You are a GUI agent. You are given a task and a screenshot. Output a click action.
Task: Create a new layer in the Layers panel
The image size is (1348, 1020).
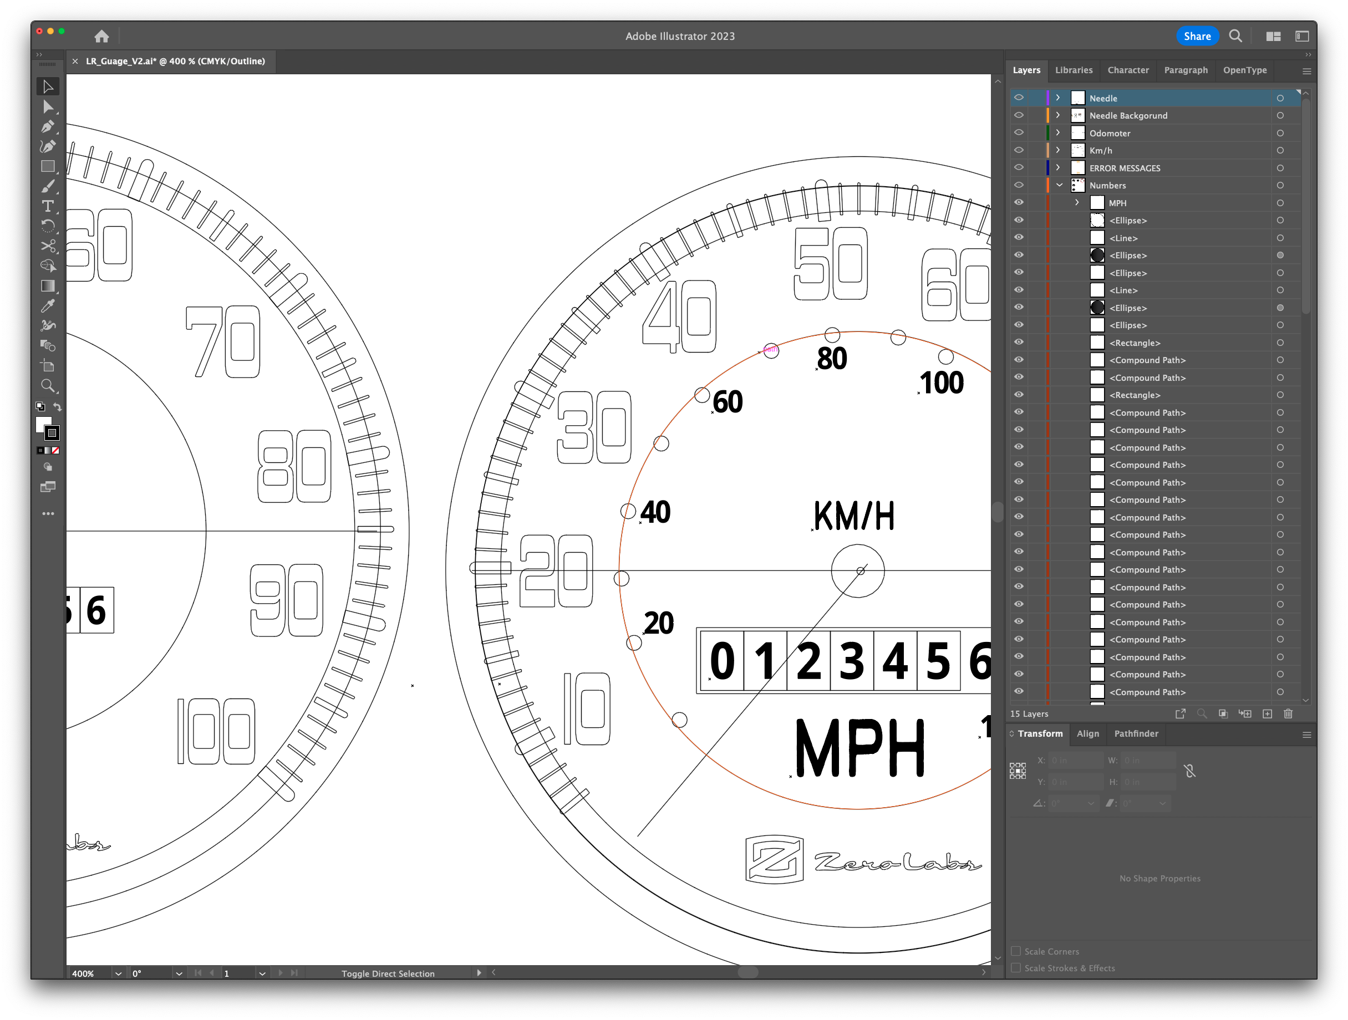[x=1267, y=713]
